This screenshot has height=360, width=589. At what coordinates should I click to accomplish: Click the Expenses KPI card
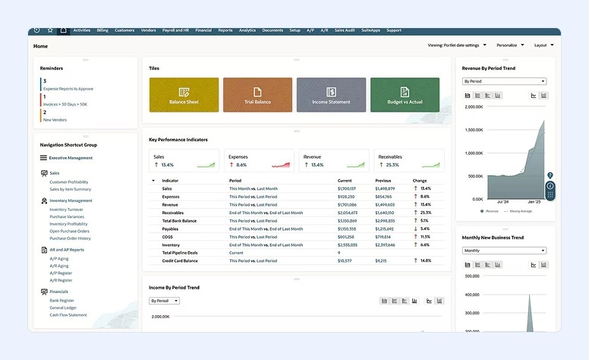tap(259, 161)
